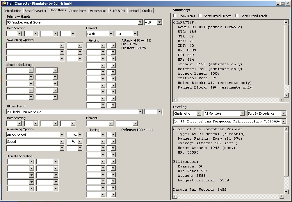
Task: Click the 'Attack: 3173 (estimate only)' summary line
Action: (210, 64)
